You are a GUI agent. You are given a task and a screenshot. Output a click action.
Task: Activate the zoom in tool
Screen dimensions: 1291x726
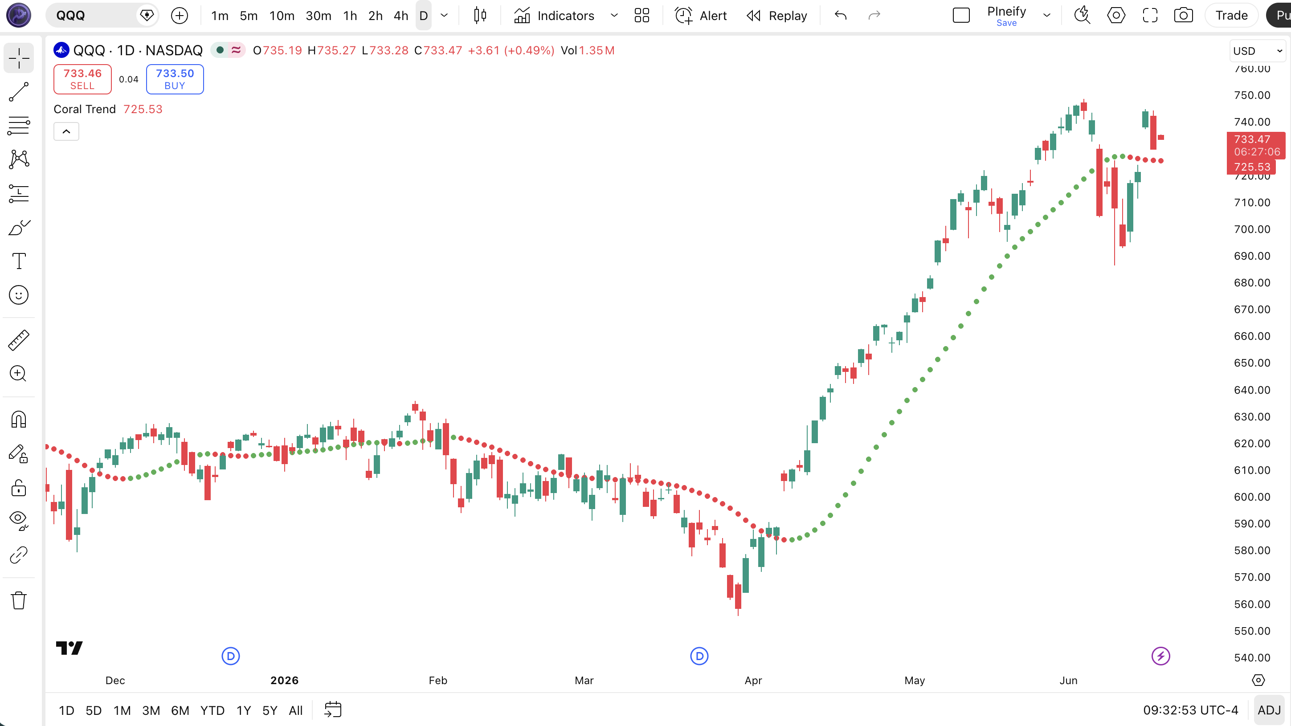click(19, 374)
